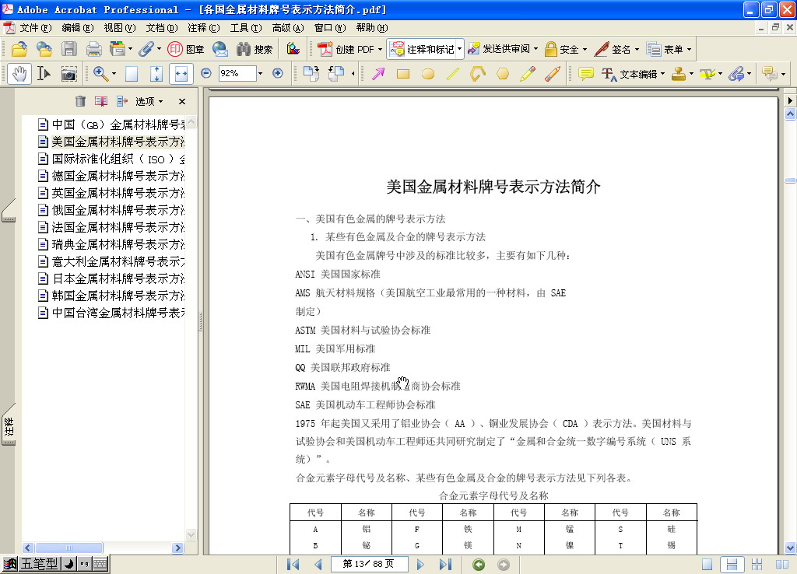797x574 pixels.
Task: Switch to Single Page layout
Action: pyautogui.click(x=707, y=565)
